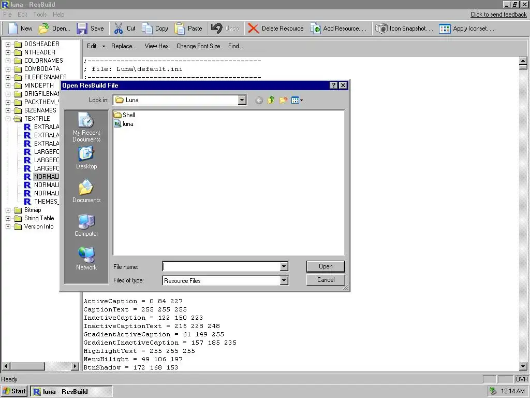Select Network in the places bar
The image size is (530, 398).
(x=86, y=259)
